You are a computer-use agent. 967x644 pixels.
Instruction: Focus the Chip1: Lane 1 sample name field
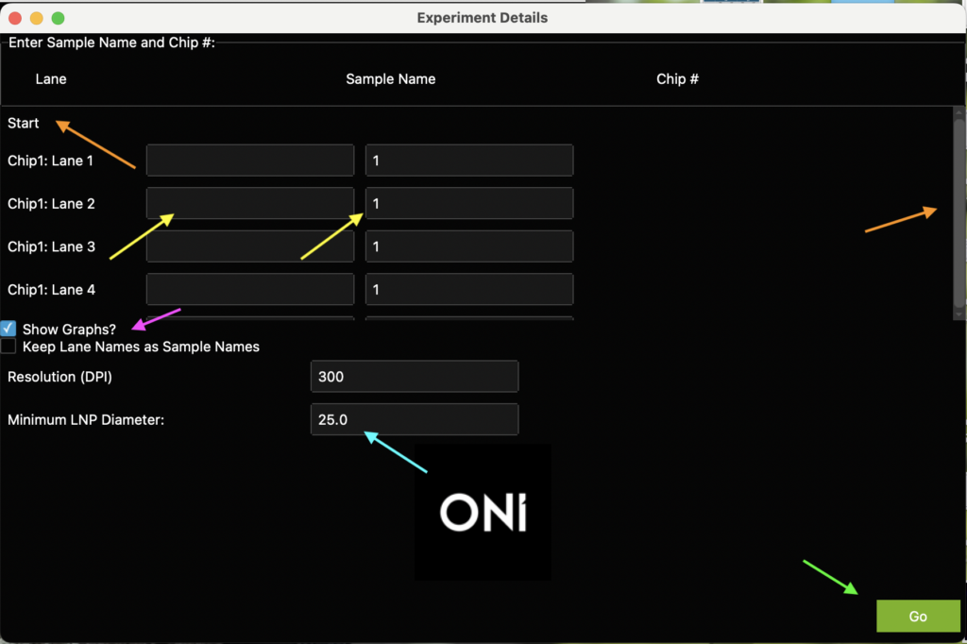249,161
